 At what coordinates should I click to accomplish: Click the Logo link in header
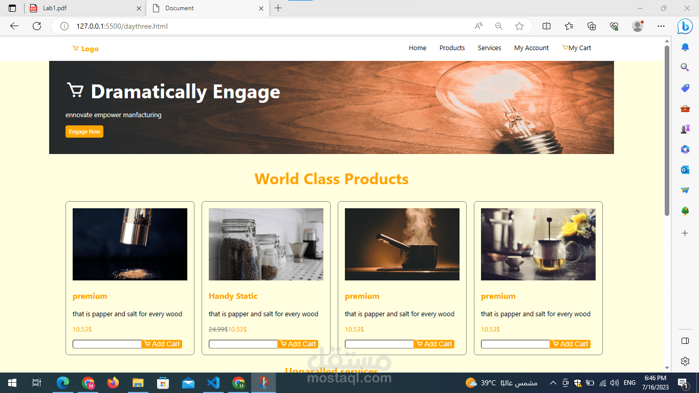coord(85,49)
